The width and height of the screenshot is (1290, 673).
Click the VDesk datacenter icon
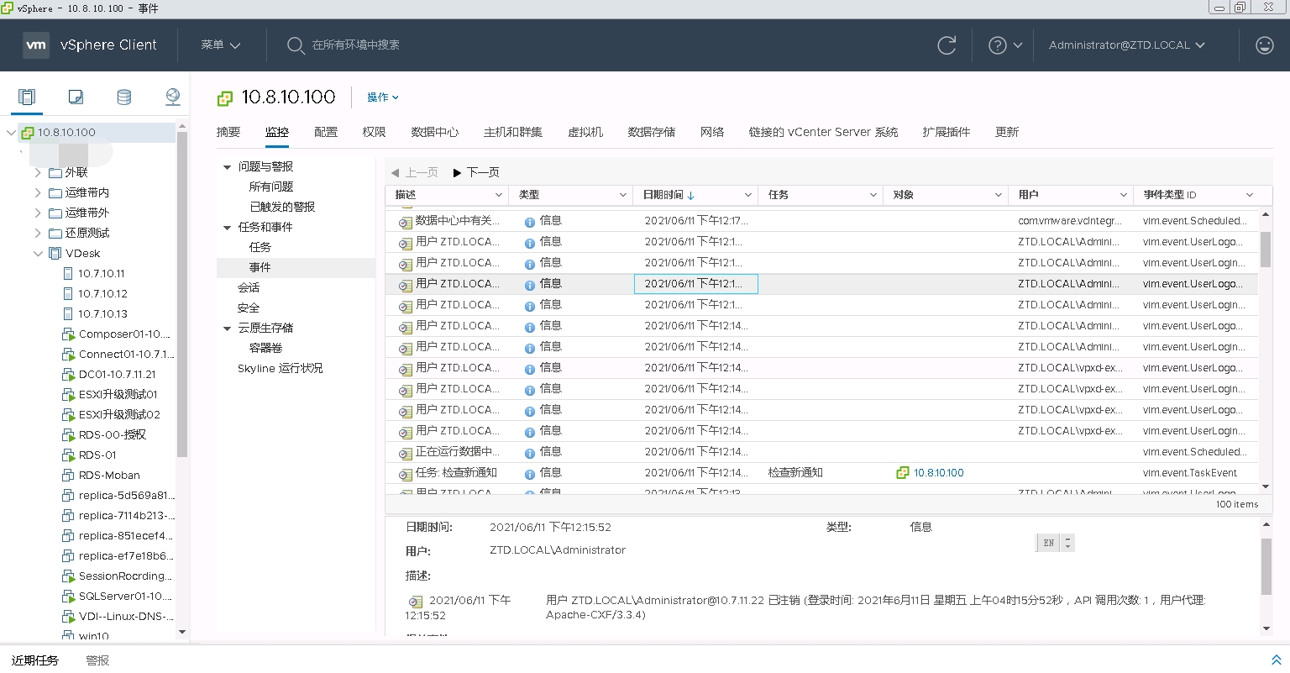click(x=55, y=254)
